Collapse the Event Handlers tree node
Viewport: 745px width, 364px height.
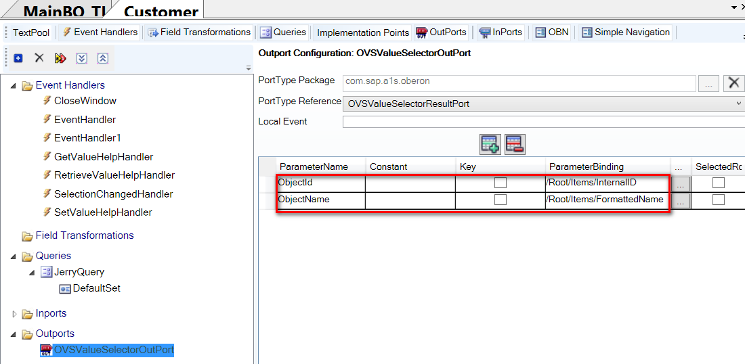[x=13, y=86]
